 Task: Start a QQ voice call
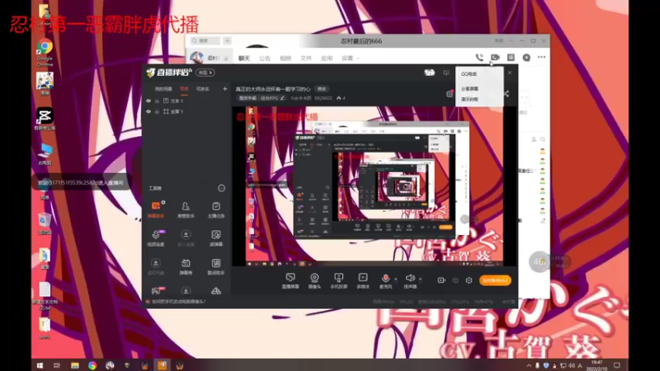pos(479,57)
